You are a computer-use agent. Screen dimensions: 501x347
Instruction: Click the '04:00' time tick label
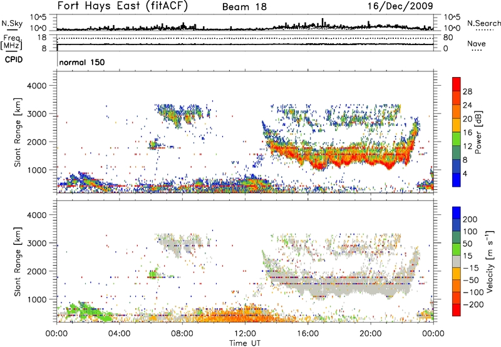point(119,333)
